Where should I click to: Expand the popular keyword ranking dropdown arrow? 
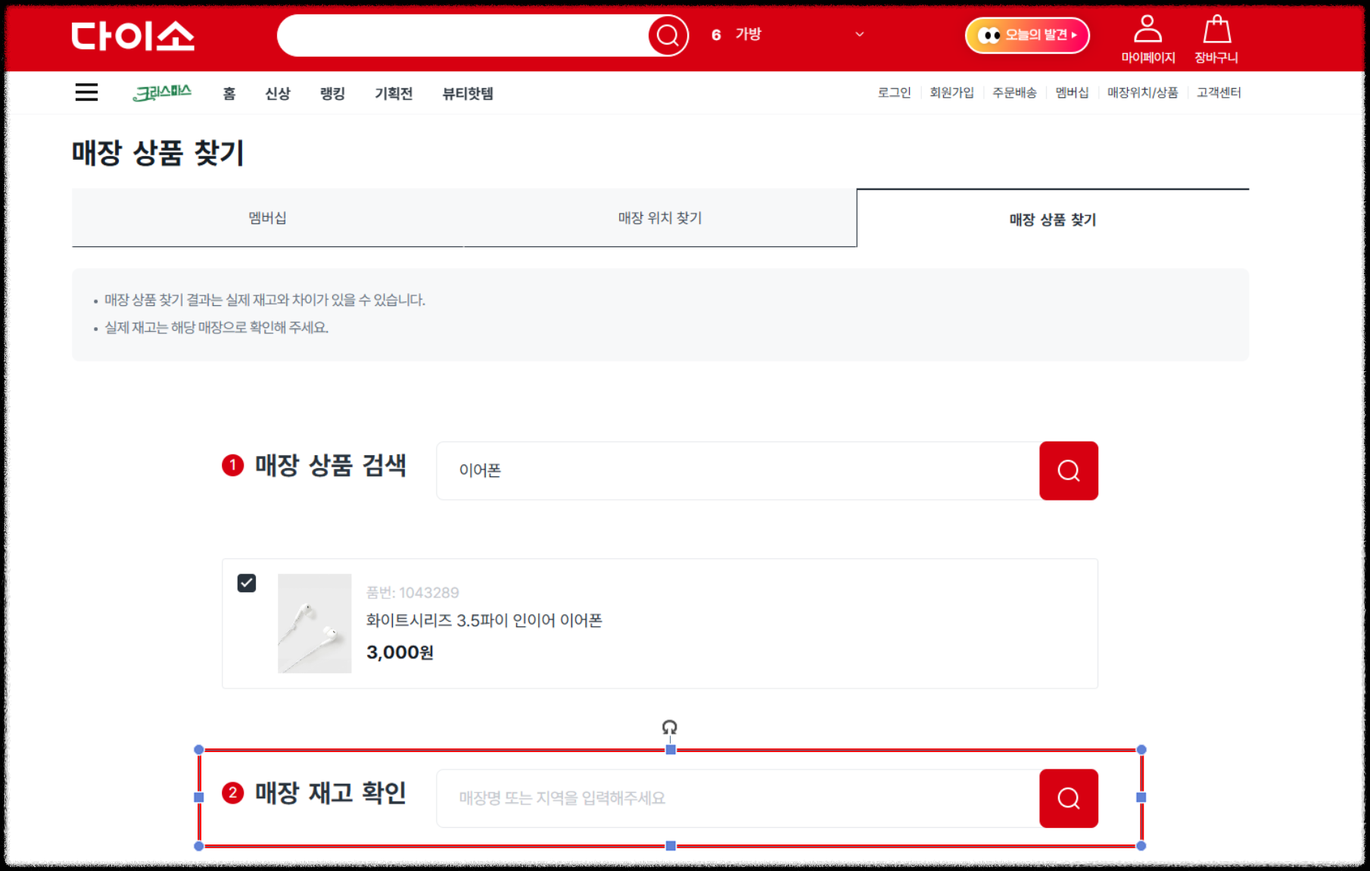(859, 34)
